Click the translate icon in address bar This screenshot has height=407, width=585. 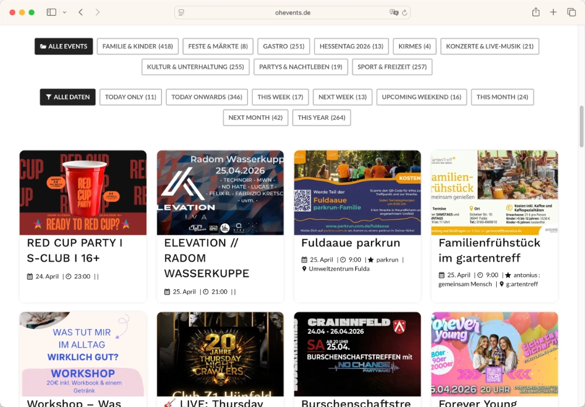[x=394, y=12]
